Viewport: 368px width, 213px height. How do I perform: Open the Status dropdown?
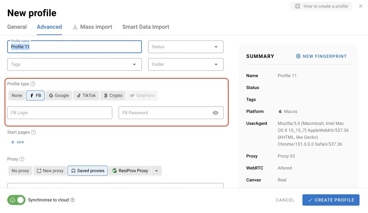(x=186, y=47)
